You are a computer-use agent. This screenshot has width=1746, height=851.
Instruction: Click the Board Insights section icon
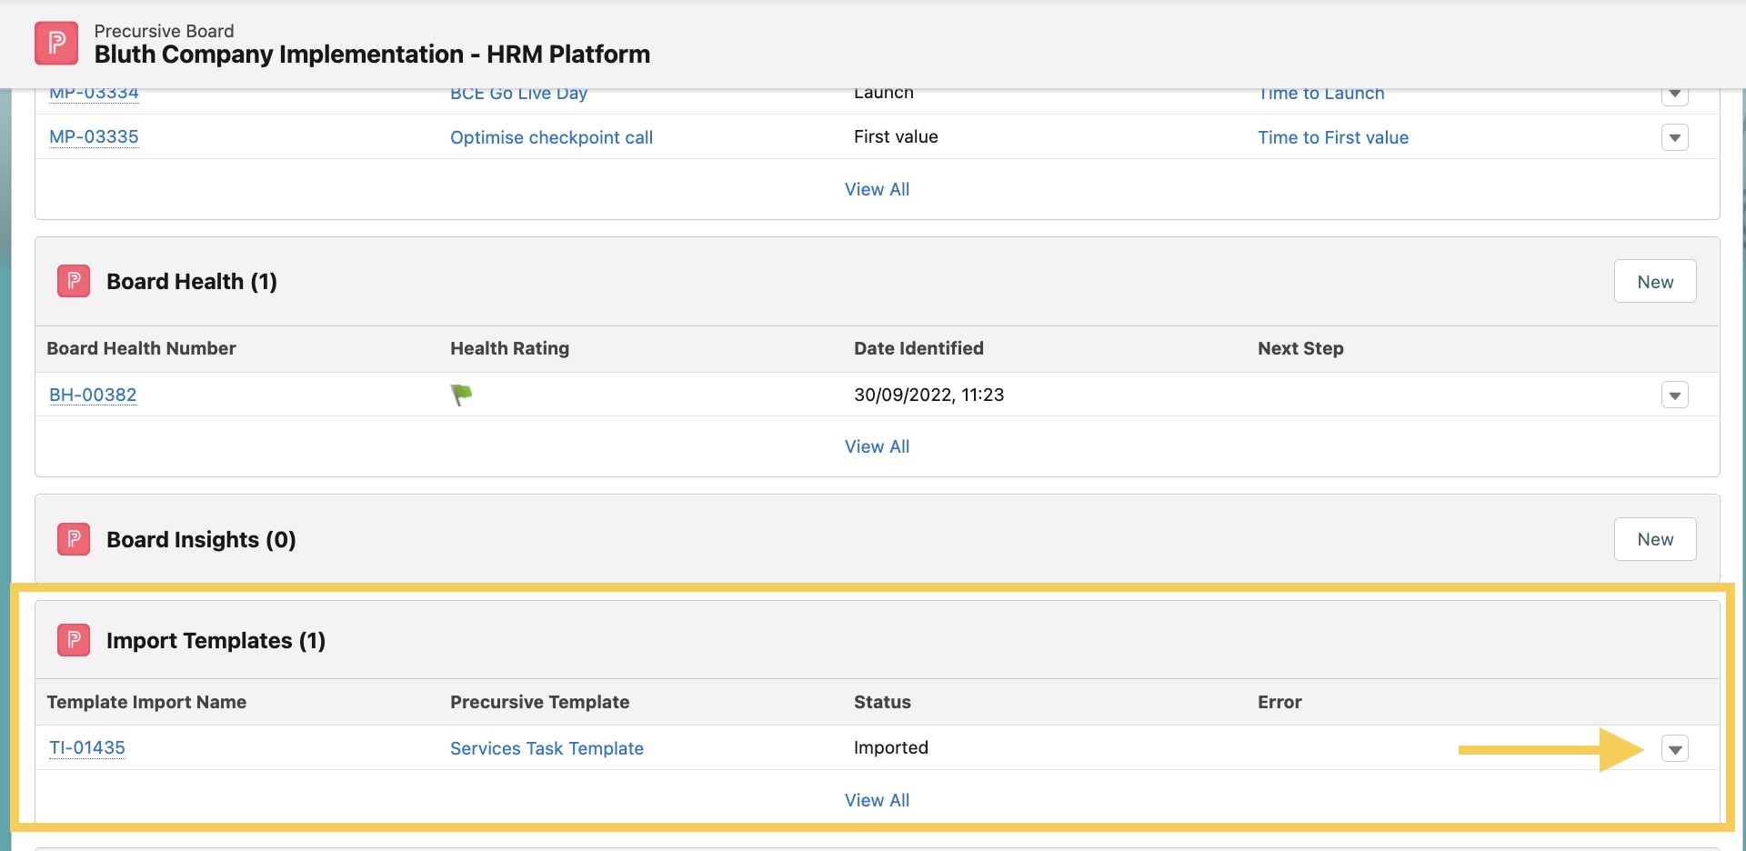pyautogui.click(x=74, y=539)
